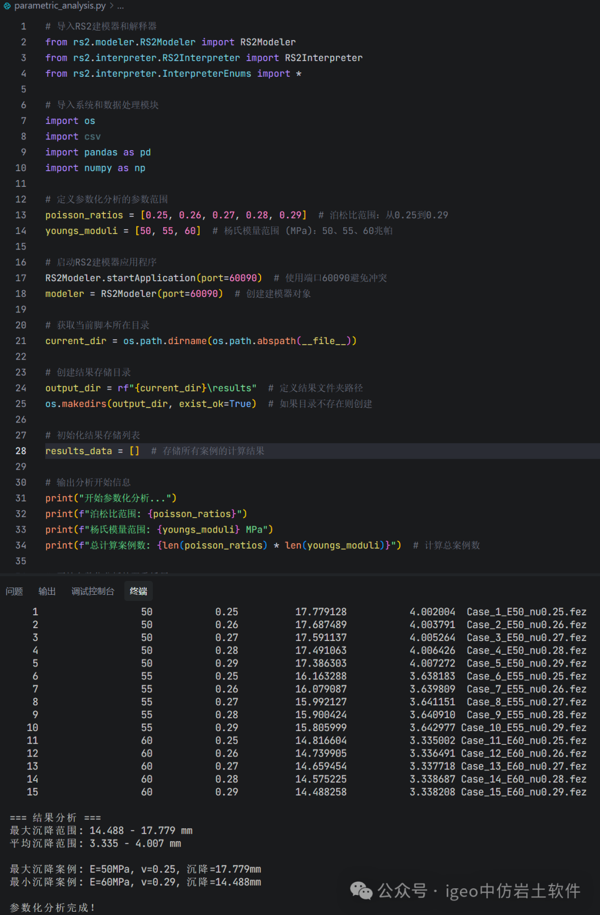Switch to the 问题 panel tab
Image resolution: width=600 pixels, height=915 pixels.
(x=14, y=591)
